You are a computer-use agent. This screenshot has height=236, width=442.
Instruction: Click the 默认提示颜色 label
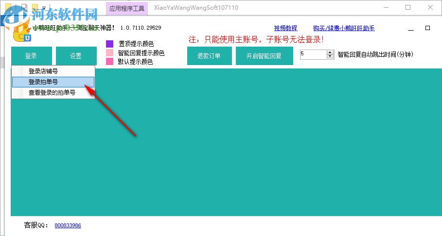tap(135, 62)
